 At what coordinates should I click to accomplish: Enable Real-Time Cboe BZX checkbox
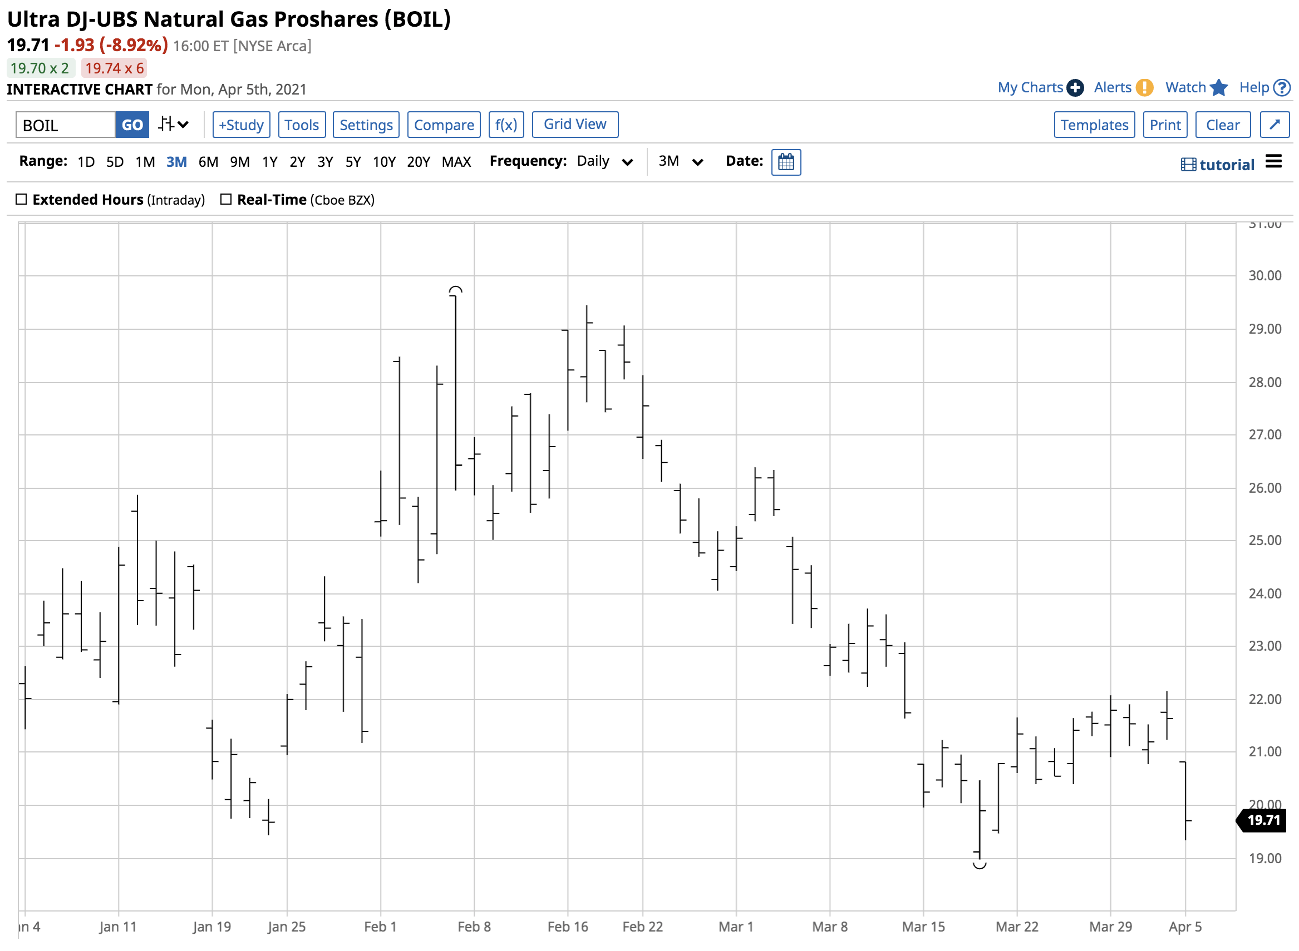(226, 199)
